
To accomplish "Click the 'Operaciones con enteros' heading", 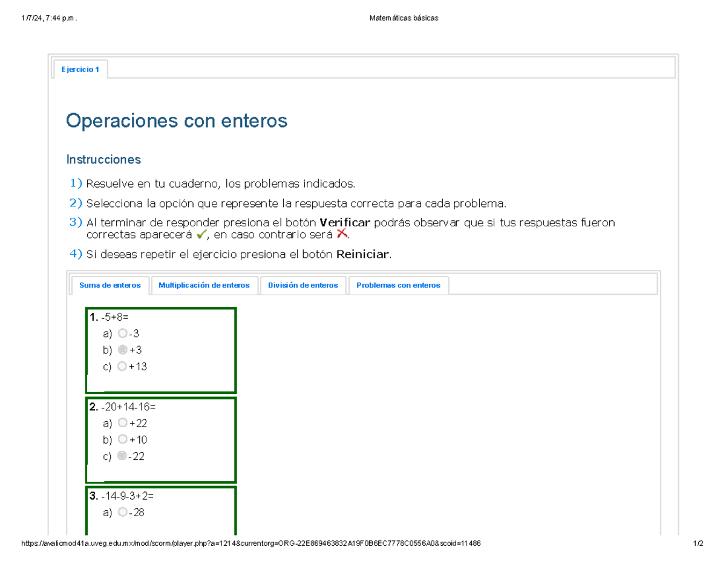I will pos(177,122).
